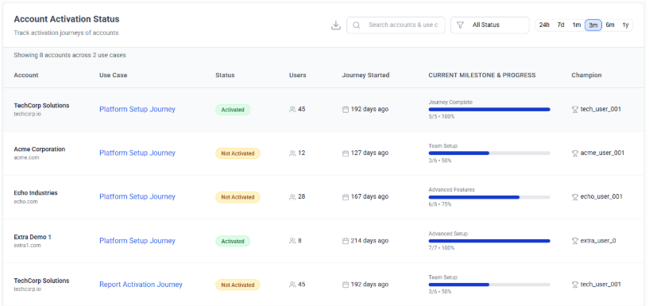
Task: Click the acme.com domain text
Action: 26,157
